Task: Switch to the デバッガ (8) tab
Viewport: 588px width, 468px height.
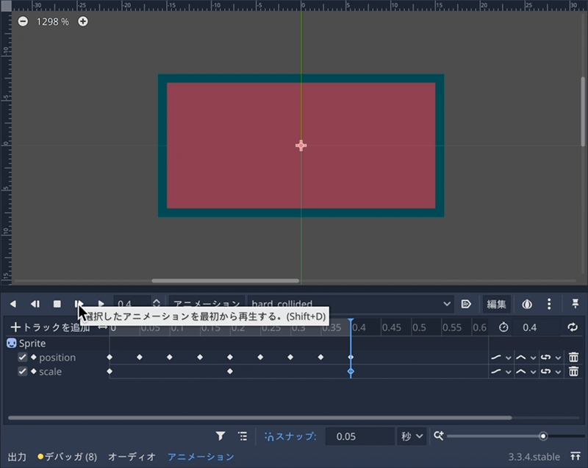Action: [67, 457]
